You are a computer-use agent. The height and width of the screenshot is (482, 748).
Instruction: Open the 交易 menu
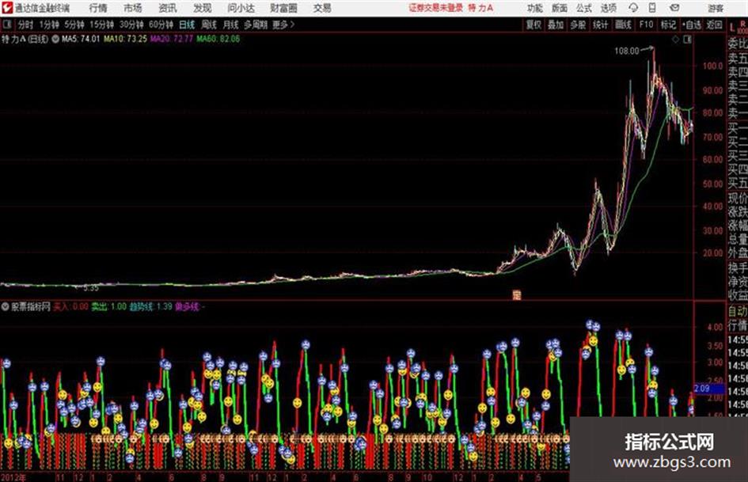[x=322, y=8]
